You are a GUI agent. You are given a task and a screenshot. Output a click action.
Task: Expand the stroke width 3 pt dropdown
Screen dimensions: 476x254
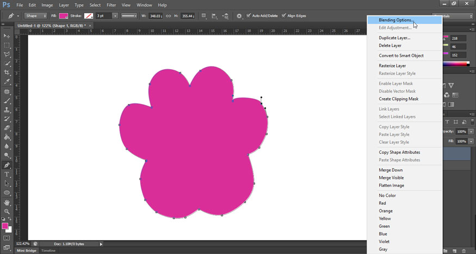115,16
